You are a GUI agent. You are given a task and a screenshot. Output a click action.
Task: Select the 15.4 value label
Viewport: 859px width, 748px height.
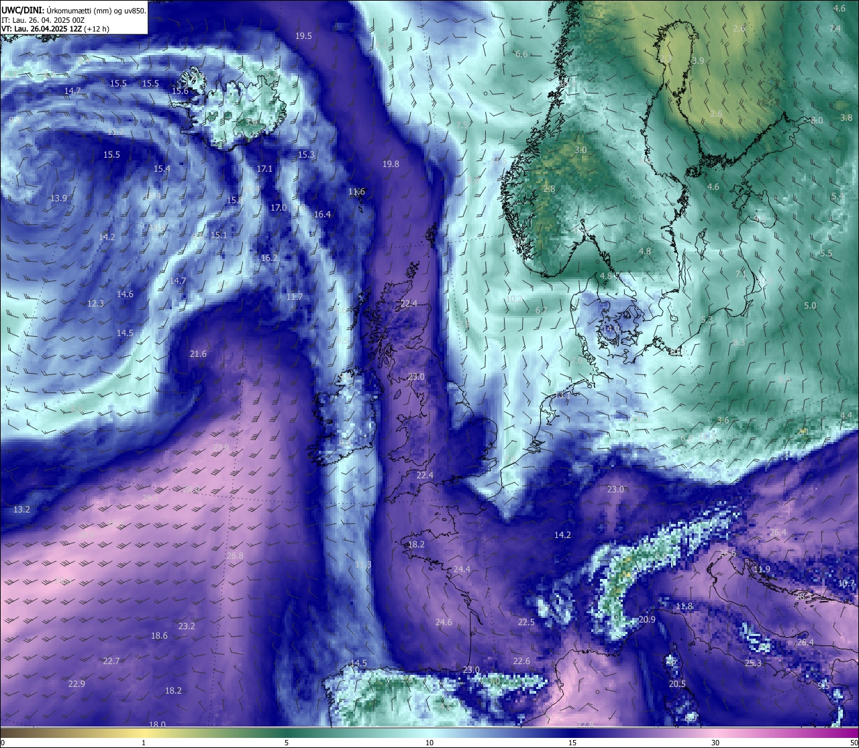point(162,168)
